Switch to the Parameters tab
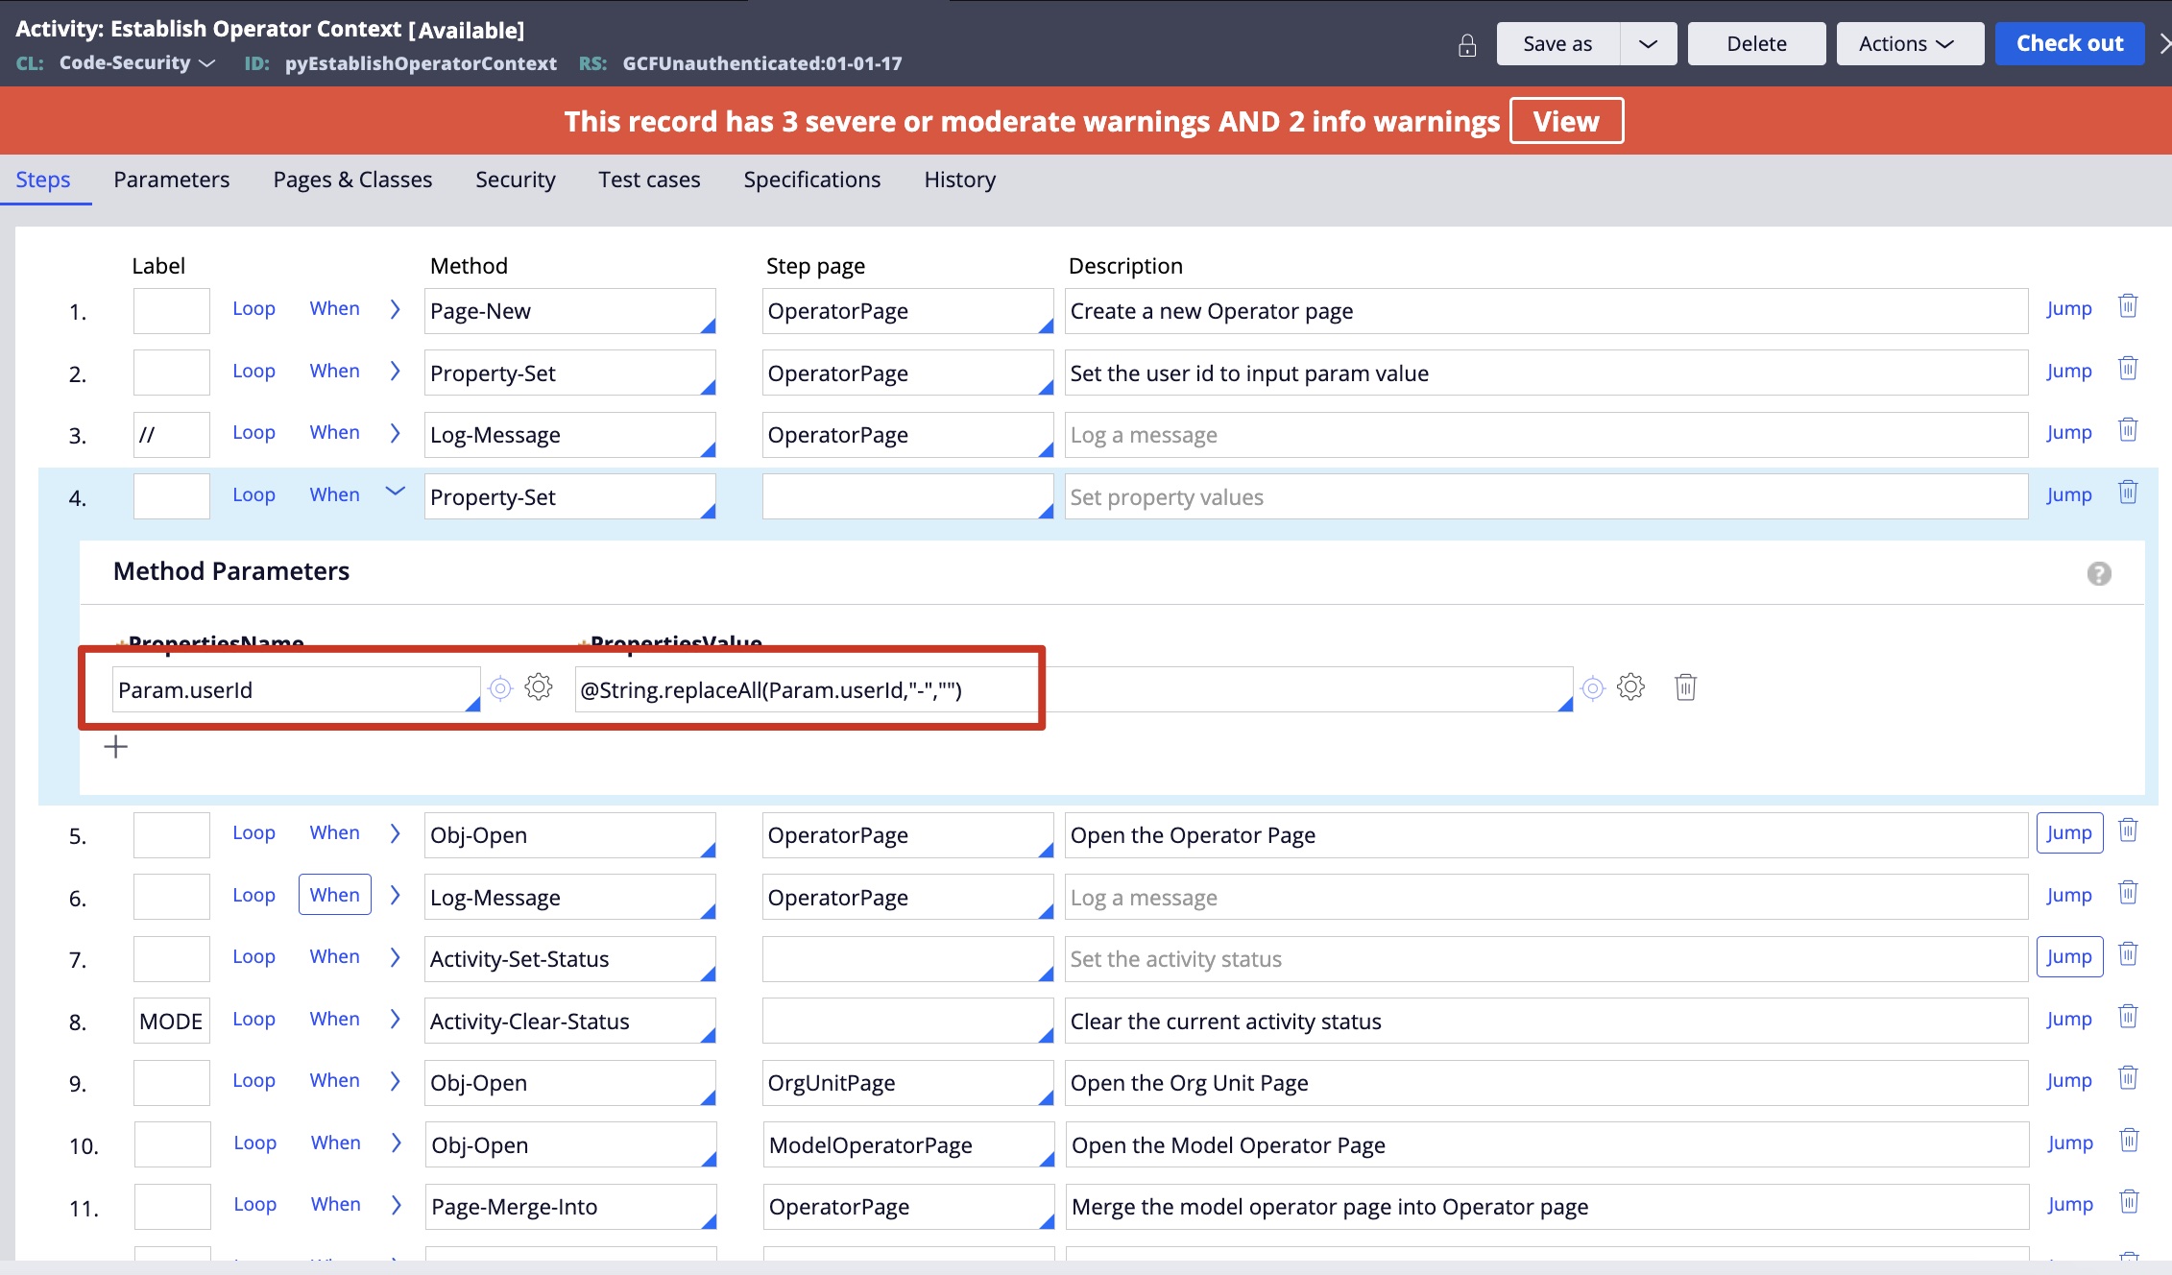The width and height of the screenshot is (2172, 1275). (x=172, y=180)
